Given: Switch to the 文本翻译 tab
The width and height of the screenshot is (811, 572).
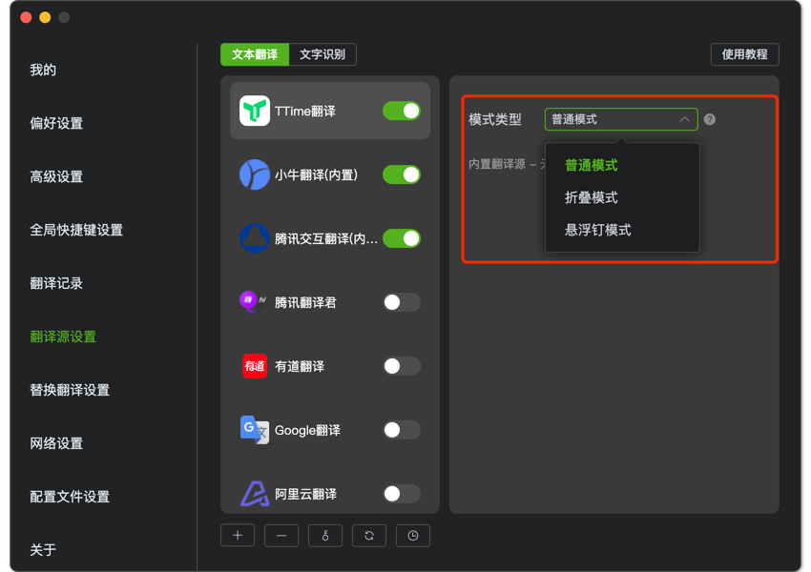Looking at the screenshot, I should click(255, 54).
